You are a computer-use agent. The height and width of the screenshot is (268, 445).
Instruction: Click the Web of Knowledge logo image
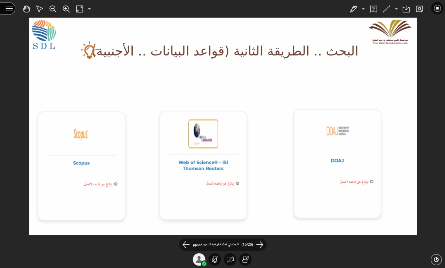[203, 134]
